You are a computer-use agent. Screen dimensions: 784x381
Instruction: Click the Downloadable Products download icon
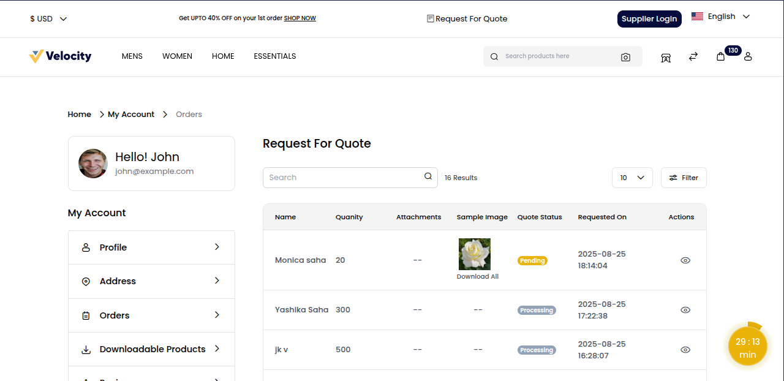click(x=86, y=349)
